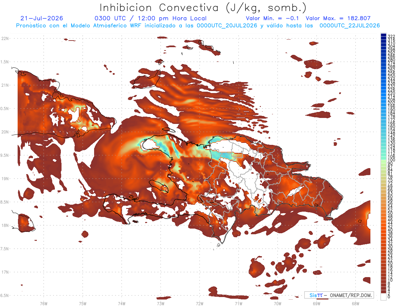Image resolution: width=399 pixels, height=308 pixels.
Task: Click the "17N" latitude label
Action: 5,272
